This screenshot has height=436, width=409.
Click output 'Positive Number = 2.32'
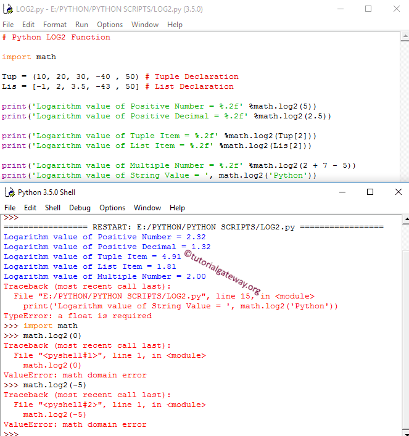pyautogui.click(x=105, y=237)
